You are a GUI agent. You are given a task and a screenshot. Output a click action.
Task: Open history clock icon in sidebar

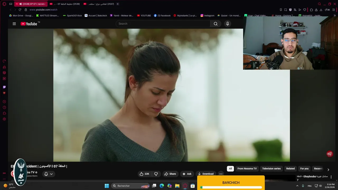pos(4,107)
